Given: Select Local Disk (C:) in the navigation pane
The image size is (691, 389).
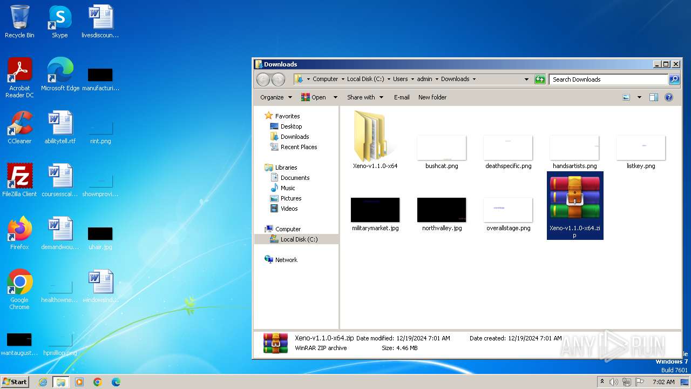Looking at the screenshot, I should click(x=296, y=239).
